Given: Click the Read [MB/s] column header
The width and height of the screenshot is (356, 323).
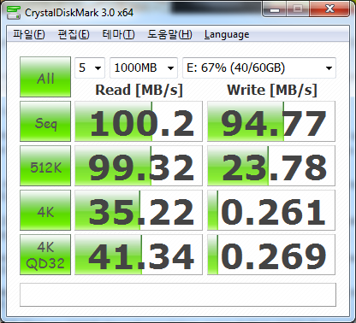Looking at the screenshot, I should point(139,91).
